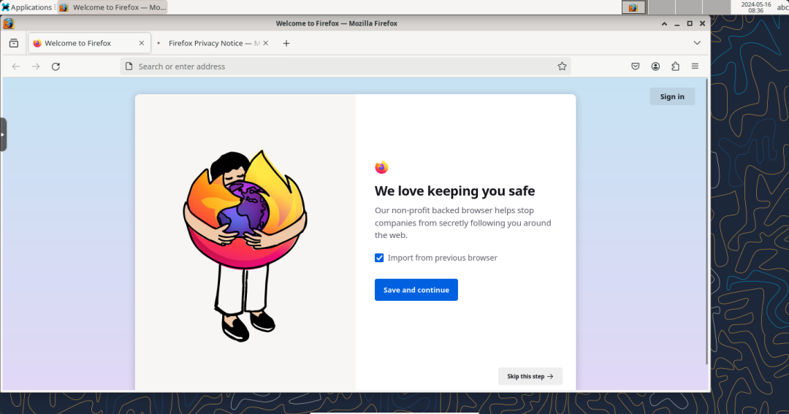789x414 pixels.
Task: Focus the Search or enter address field
Action: [345, 66]
